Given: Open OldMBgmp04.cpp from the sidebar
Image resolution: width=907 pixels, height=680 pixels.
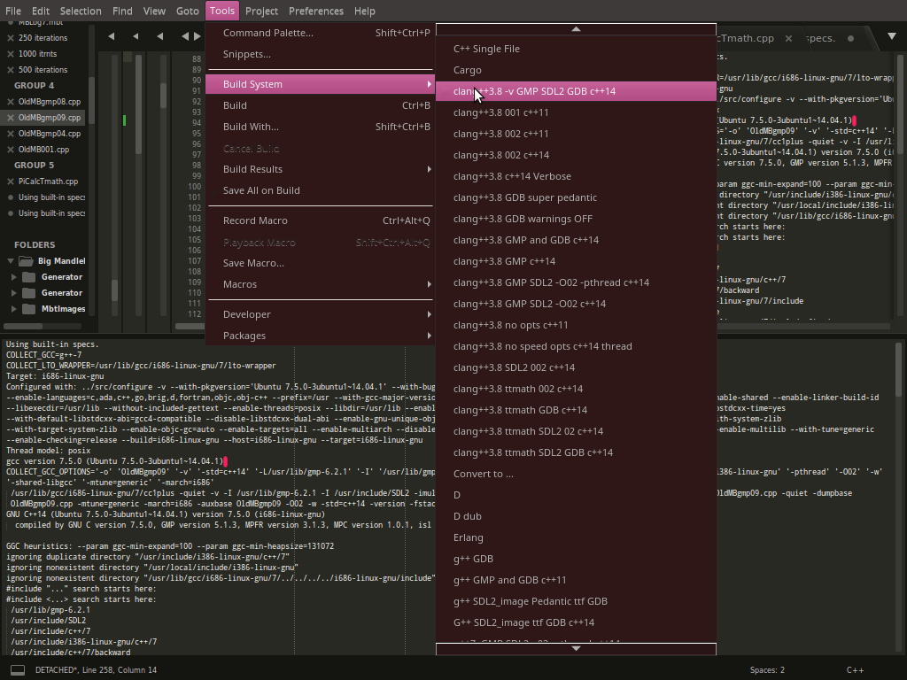Looking at the screenshot, I should click(50, 134).
